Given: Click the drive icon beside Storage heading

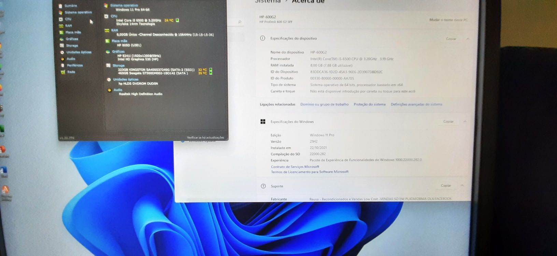Looking at the screenshot, I should pyautogui.click(x=108, y=65).
